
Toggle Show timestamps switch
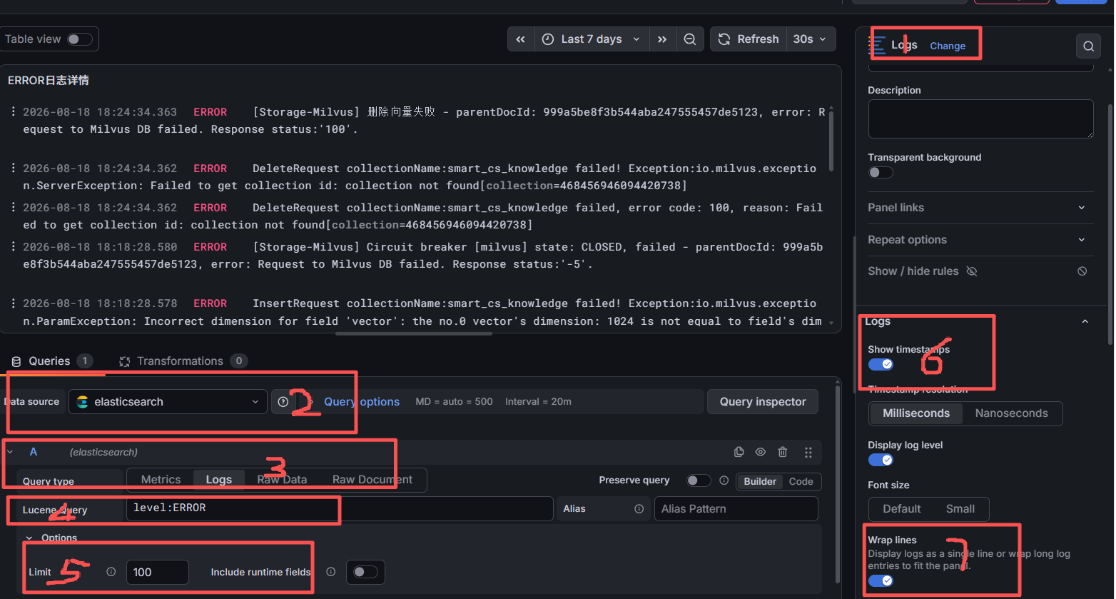coord(881,364)
